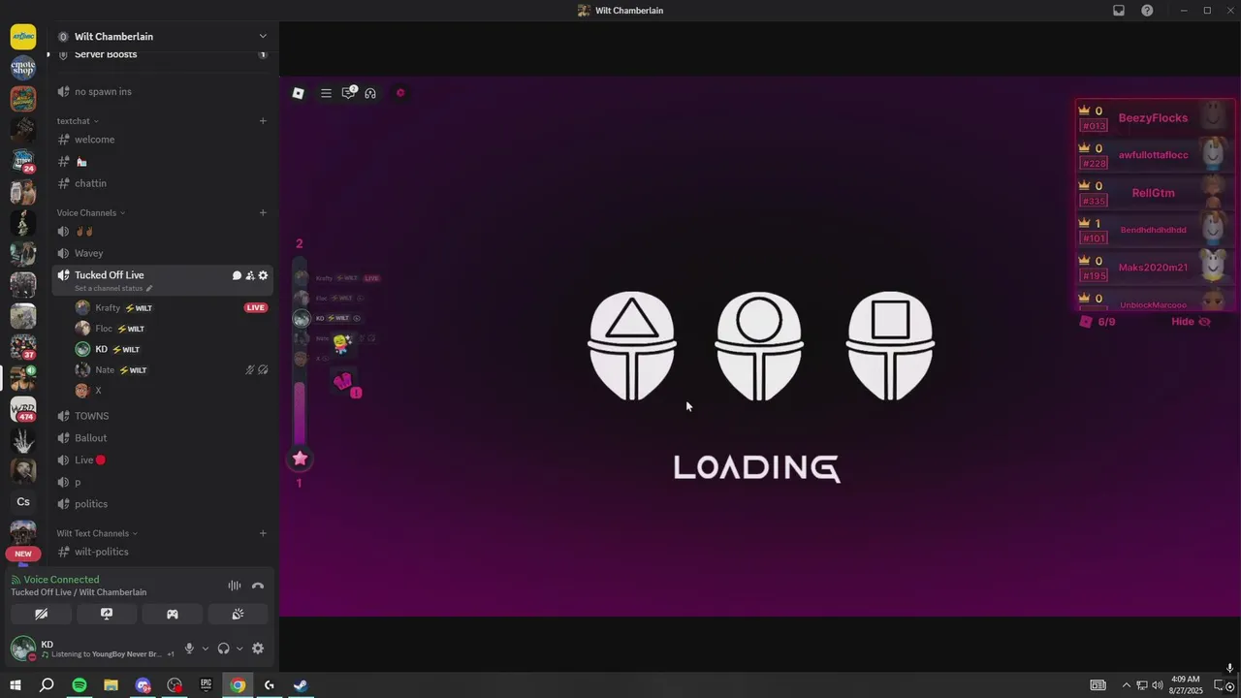The image size is (1241, 698).
Task: Edit Tucked Off Live channel settings gear
Action: point(263,275)
